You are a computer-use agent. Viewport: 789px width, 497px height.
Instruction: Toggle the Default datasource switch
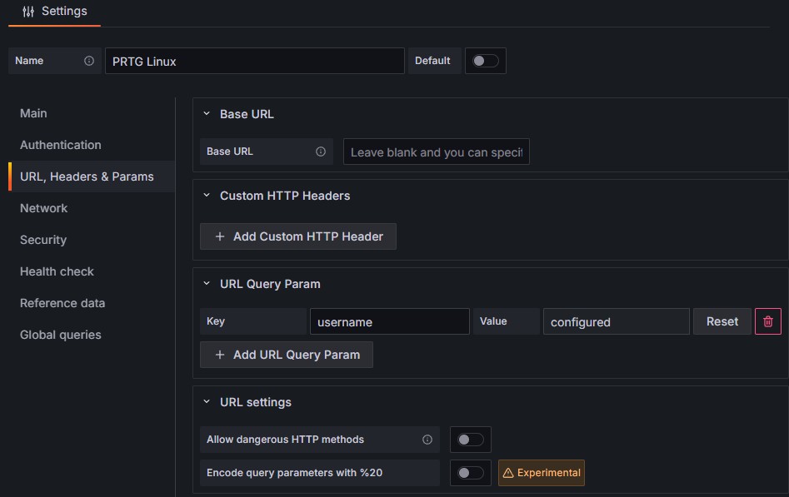(x=485, y=61)
